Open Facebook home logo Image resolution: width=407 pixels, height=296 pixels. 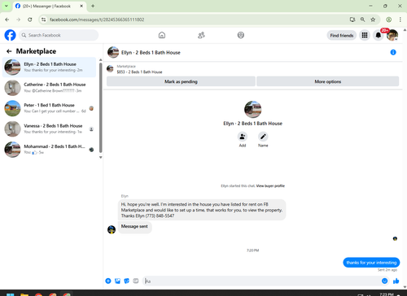[10, 35]
